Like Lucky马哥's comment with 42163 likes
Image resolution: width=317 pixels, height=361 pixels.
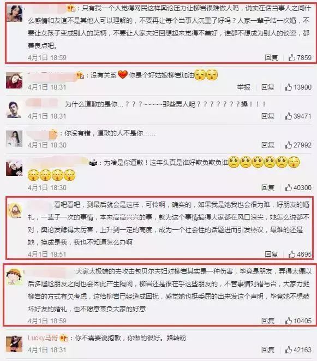click(x=289, y=350)
